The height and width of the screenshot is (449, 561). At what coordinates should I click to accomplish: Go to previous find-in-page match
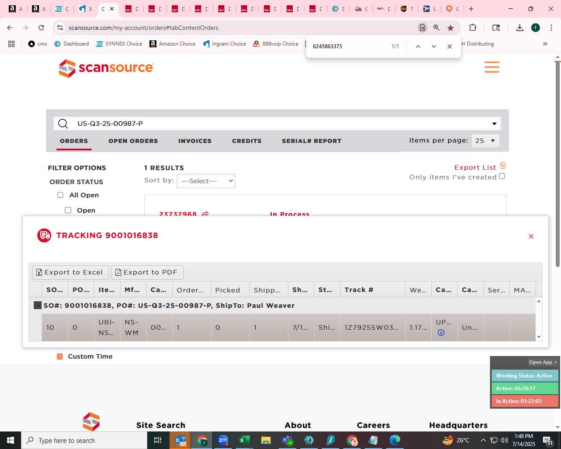418,46
